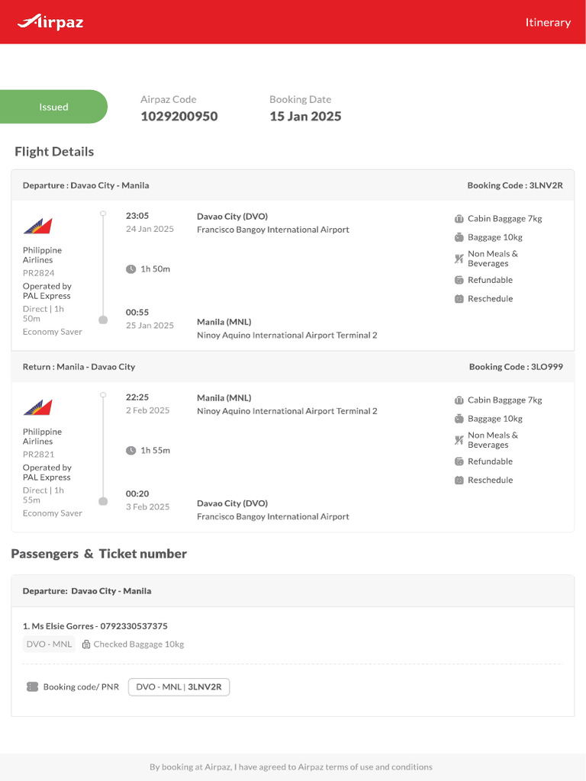Click the Refundable icon on return flight

point(459,461)
